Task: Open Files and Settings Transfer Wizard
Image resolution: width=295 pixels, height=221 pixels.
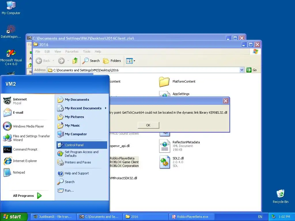Action: pos(27,138)
